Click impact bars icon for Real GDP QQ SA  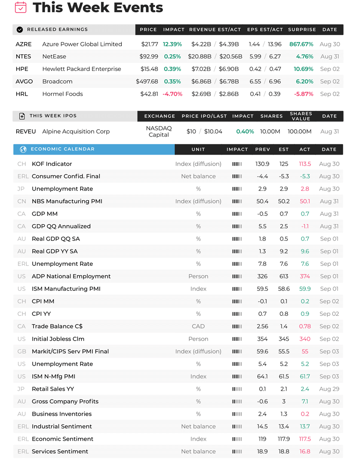click(237, 239)
